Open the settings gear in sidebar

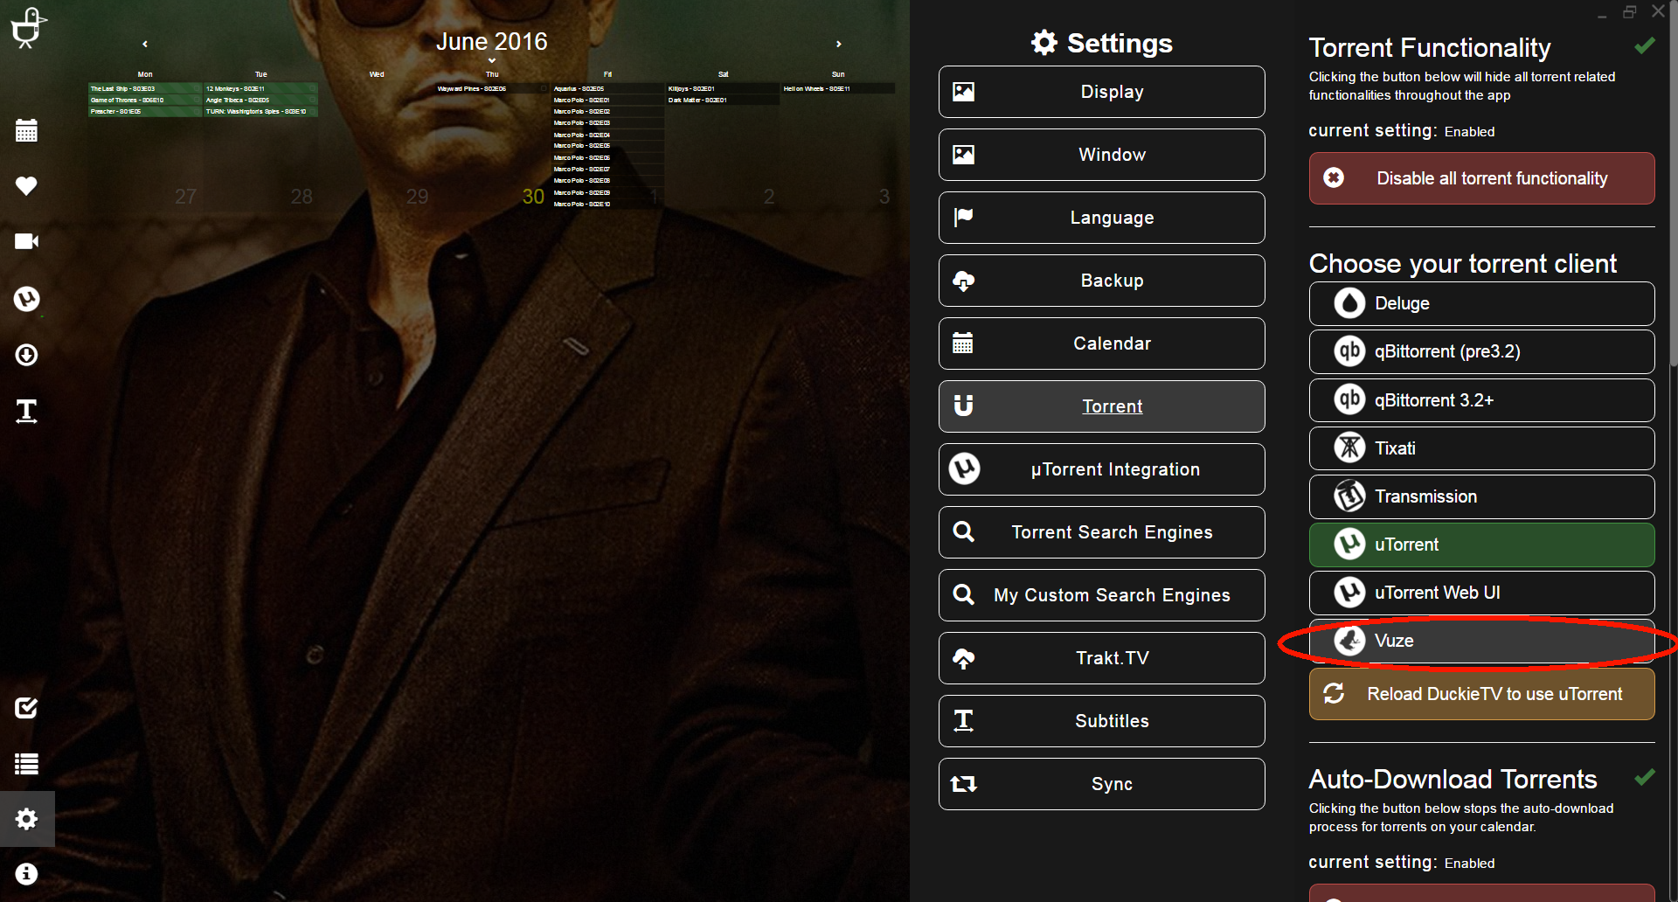[26, 819]
